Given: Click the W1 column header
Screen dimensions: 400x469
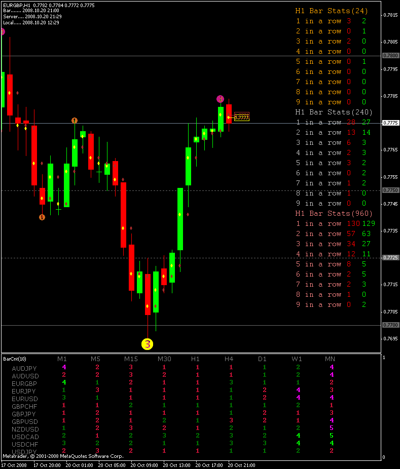Looking at the screenshot, I should click(x=297, y=359).
